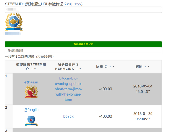This screenshot has width=172, height=132.
Task: Select weight -100.00 in the haejin row
Action: [x=106, y=89]
